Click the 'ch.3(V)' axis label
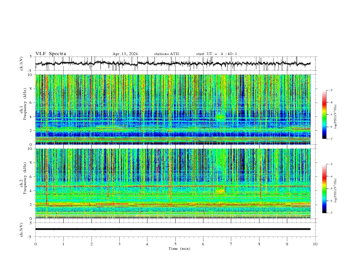This screenshot has height=274, width=355. (x=22, y=230)
